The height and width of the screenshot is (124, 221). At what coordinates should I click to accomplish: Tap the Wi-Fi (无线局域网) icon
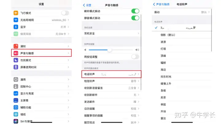point(16,20)
